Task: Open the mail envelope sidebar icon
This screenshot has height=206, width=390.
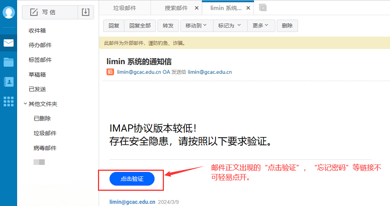Action: [x=8, y=43]
